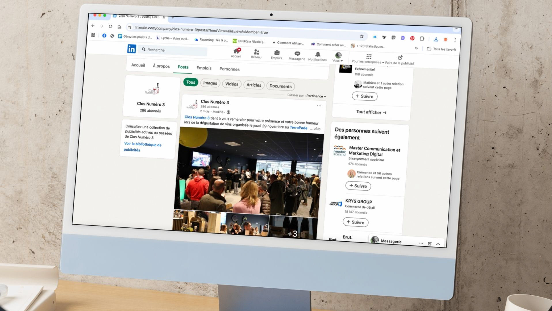Follow the Événementiel page with Suivre

pyautogui.click(x=365, y=96)
